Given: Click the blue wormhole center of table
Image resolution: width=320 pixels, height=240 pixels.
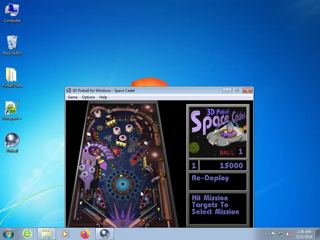Looking at the screenshot, I should [x=122, y=184].
